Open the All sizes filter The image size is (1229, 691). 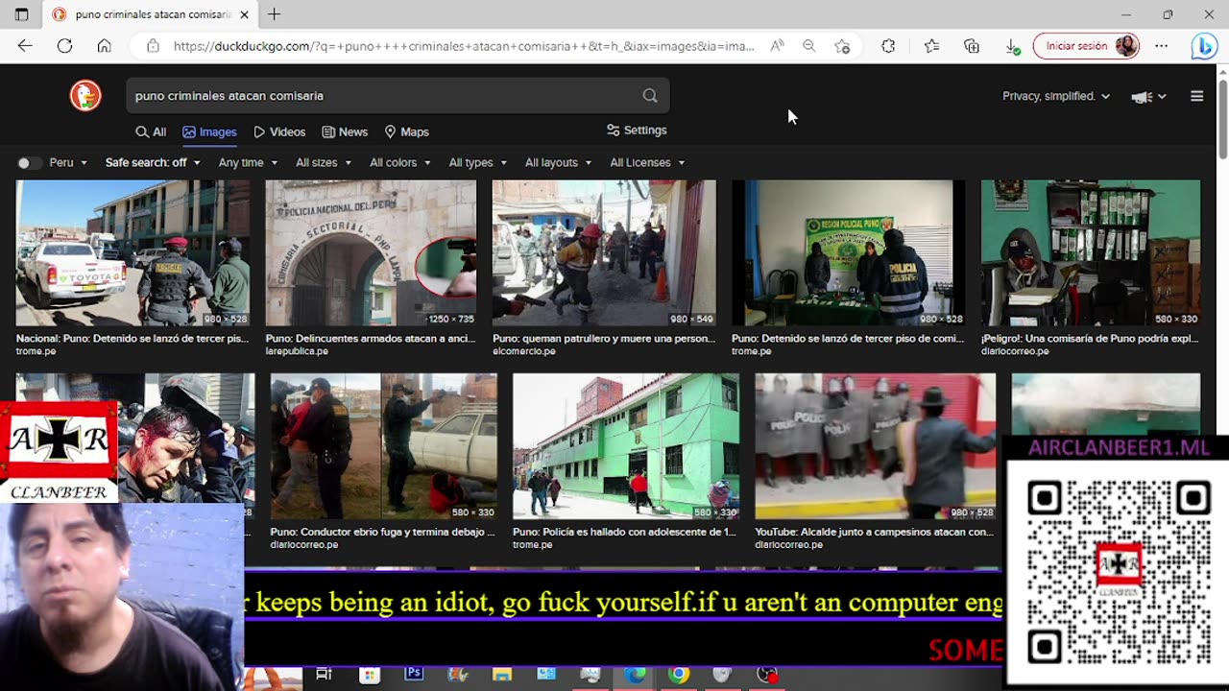click(x=324, y=163)
